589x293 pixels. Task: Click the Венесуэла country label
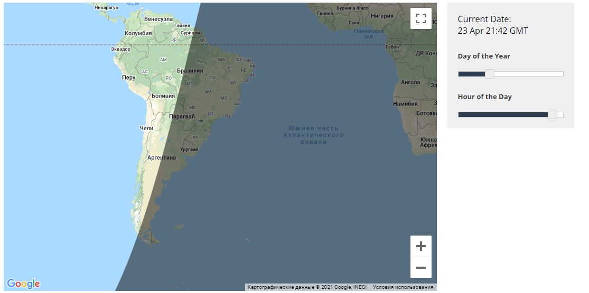point(158,19)
